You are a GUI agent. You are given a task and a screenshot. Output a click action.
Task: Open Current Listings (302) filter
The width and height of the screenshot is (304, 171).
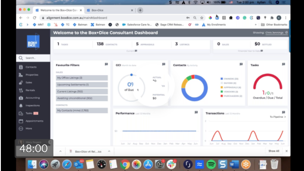[x=82, y=92]
